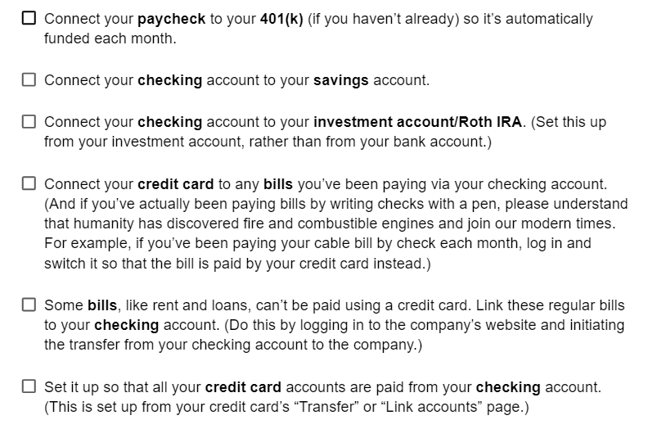Click the bold 401(k) text
The height and width of the screenshot is (429, 648).
(x=281, y=19)
